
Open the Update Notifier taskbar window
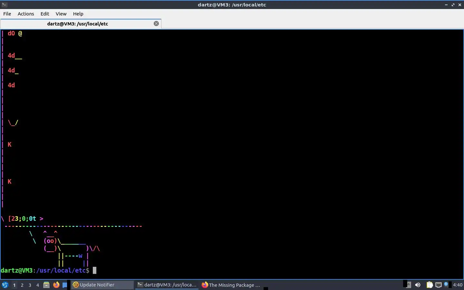pos(102,285)
